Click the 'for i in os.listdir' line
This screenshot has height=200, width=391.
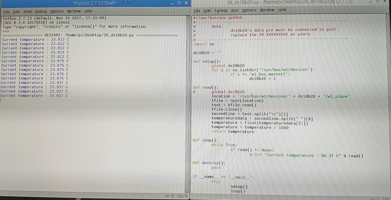coord(263,70)
